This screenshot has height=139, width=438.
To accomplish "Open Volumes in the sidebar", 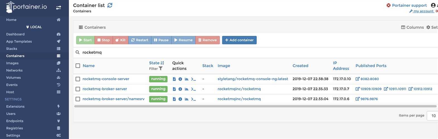I will pyautogui.click(x=13, y=78).
